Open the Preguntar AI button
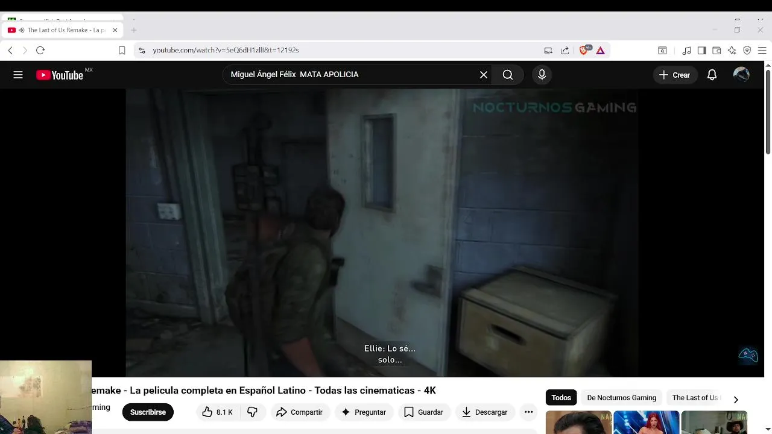The width and height of the screenshot is (772, 434). [364, 412]
